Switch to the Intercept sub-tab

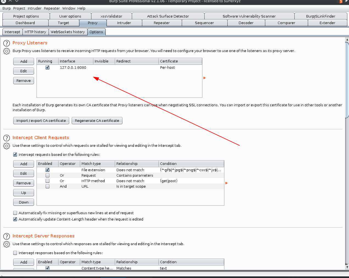12,32
